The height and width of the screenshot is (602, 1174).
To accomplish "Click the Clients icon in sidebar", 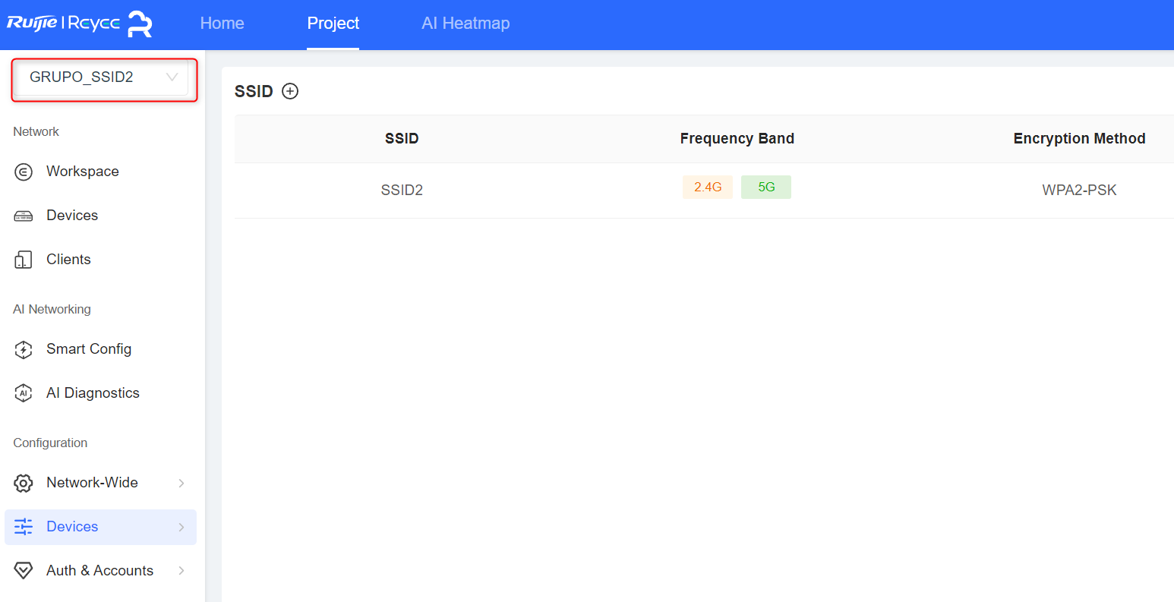I will click(24, 260).
